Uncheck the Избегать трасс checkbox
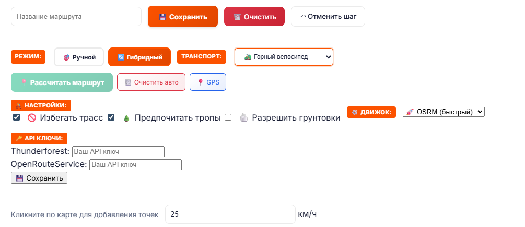This screenshot has height=227, width=525. pos(17,117)
